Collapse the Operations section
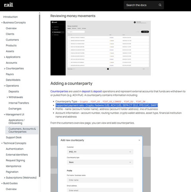This screenshot has width=191, height=192. coord(5,86)
